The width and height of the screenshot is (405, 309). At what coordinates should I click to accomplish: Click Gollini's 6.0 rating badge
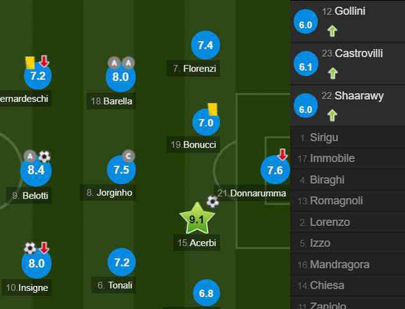pyautogui.click(x=305, y=22)
